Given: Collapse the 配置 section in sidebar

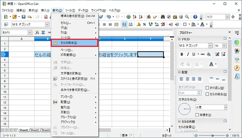Looking at the screenshot, I should tap(179, 72).
